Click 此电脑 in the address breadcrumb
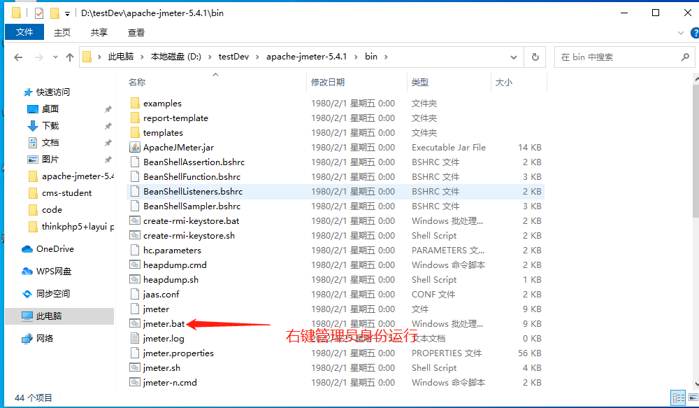The height and width of the screenshot is (408, 699). click(121, 57)
